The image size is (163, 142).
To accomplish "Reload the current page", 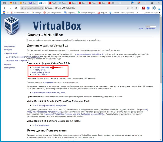I will point(16,8).
